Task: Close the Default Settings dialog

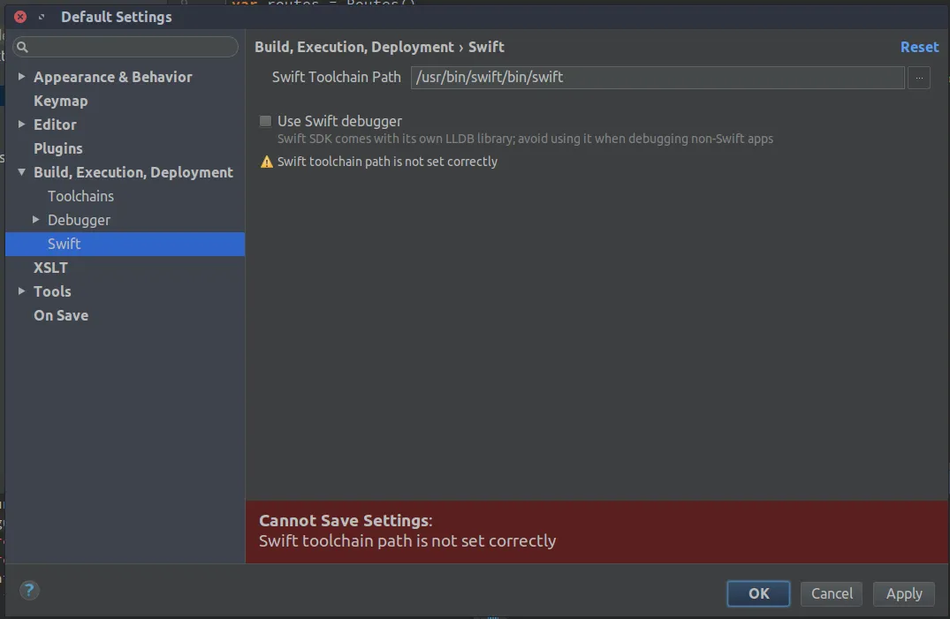Action: (x=20, y=17)
